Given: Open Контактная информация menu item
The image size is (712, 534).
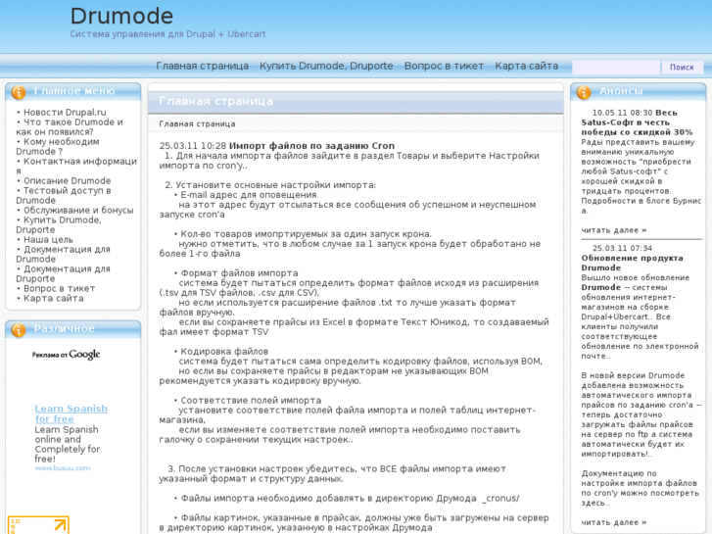Looking at the screenshot, I should [x=76, y=166].
